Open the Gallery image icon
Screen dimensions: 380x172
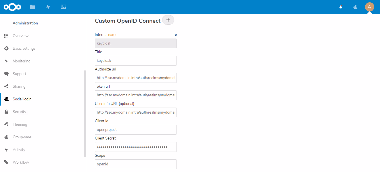(x=64, y=7)
